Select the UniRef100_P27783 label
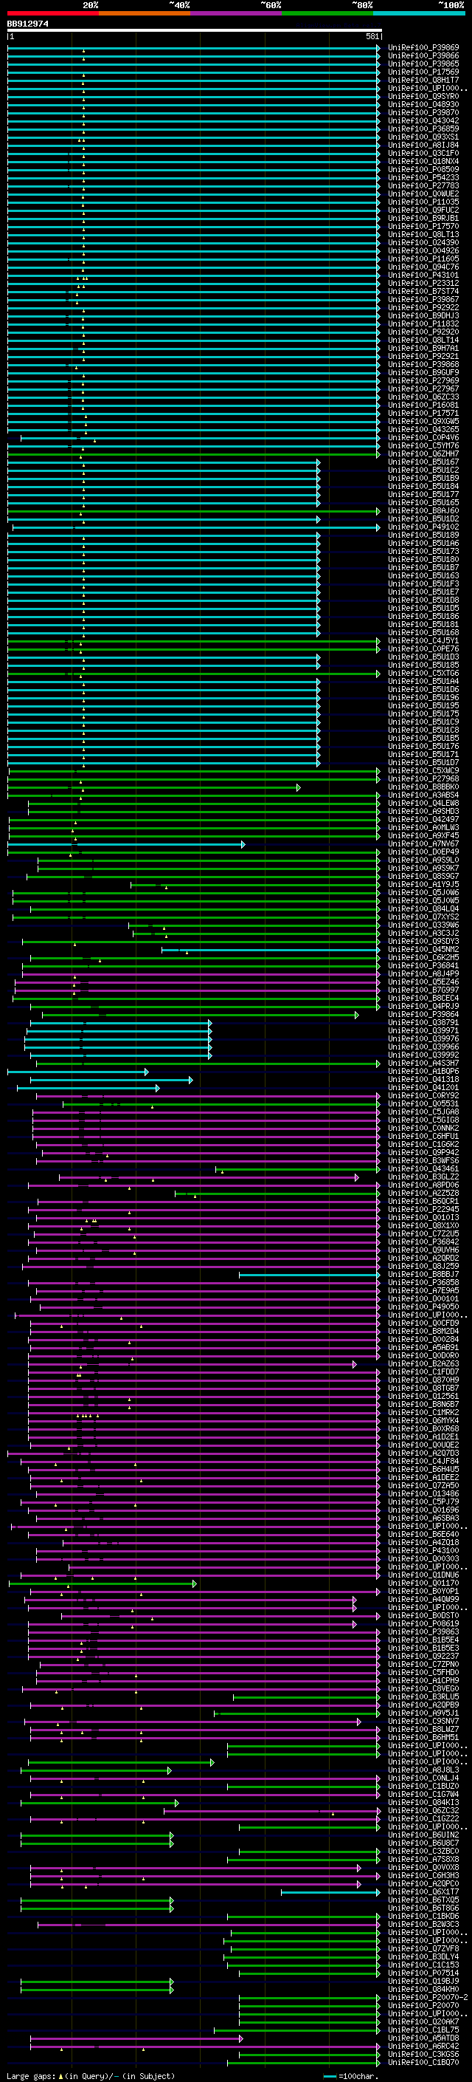The height and width of the screenshot is (2082, 472). point(423,186)
